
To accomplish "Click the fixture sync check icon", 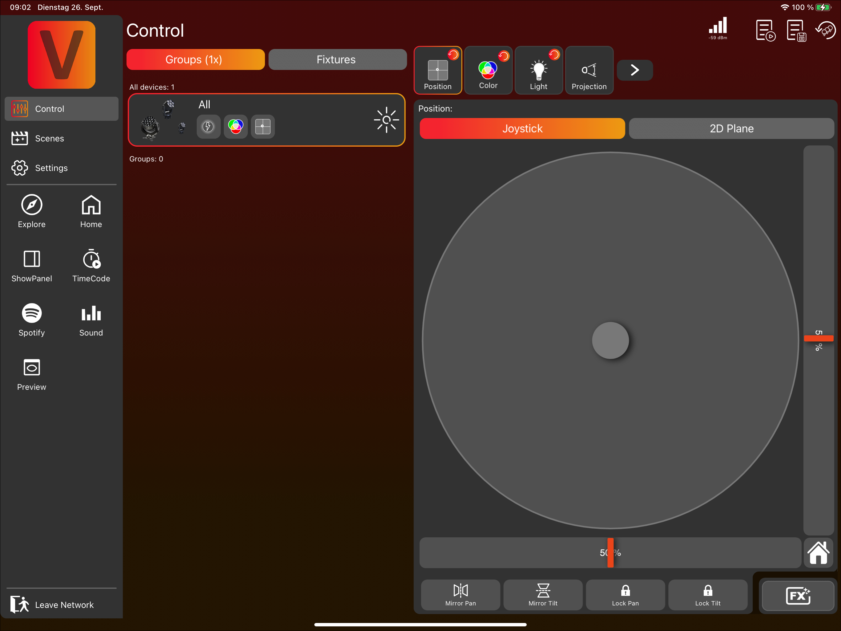I will (x=825, y=30).
